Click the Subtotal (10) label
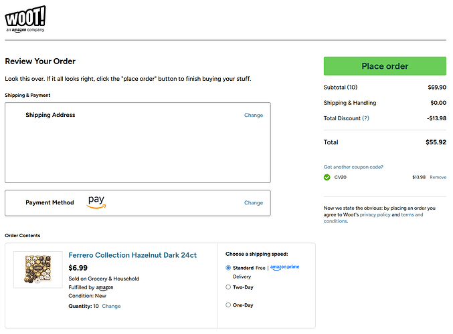Image resolution: width=453 pixels, height=334 pixels. pos(341,87)
